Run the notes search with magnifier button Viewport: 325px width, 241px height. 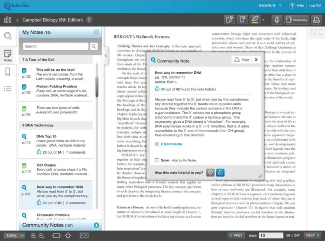pos(94,46)
